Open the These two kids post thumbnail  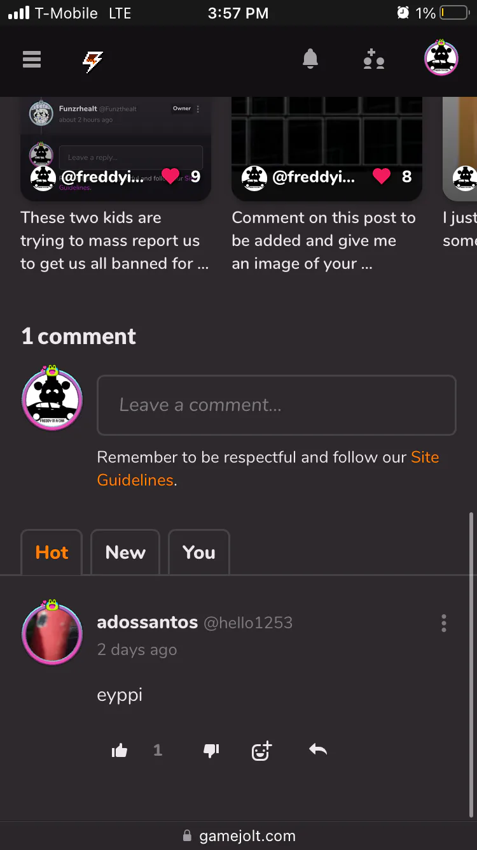(x=116, y=149)
